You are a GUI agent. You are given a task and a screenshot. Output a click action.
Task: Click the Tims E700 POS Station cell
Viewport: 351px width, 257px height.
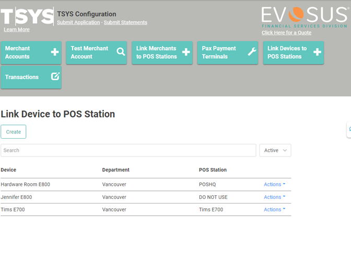click(211, 209)
